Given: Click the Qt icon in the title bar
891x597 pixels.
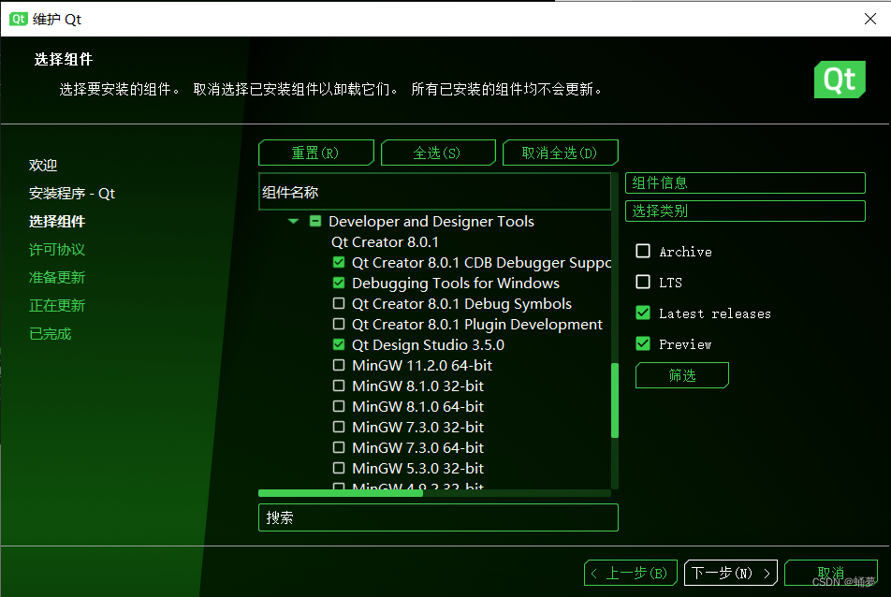Looking at the screenshot, I should tap(18, 19).
